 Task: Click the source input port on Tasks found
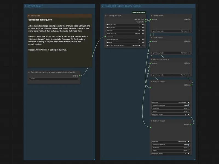pyautogui.click(x=151, y=19)
